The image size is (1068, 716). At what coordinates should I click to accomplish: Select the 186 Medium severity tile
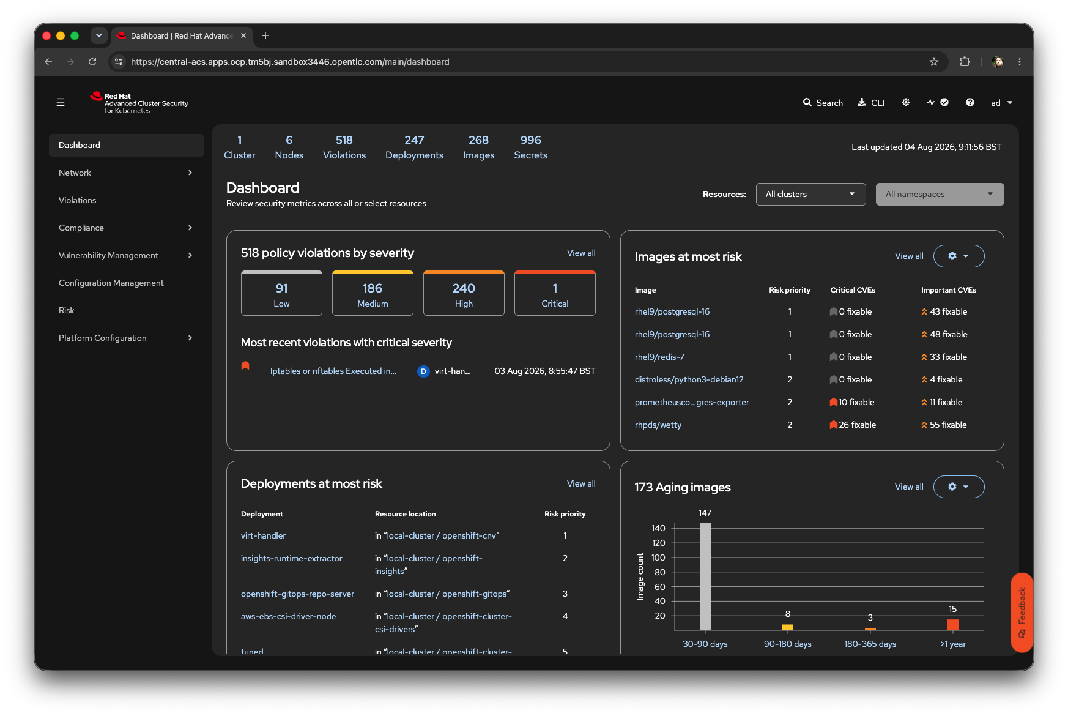pyautogui.click(x=373, y=293)
